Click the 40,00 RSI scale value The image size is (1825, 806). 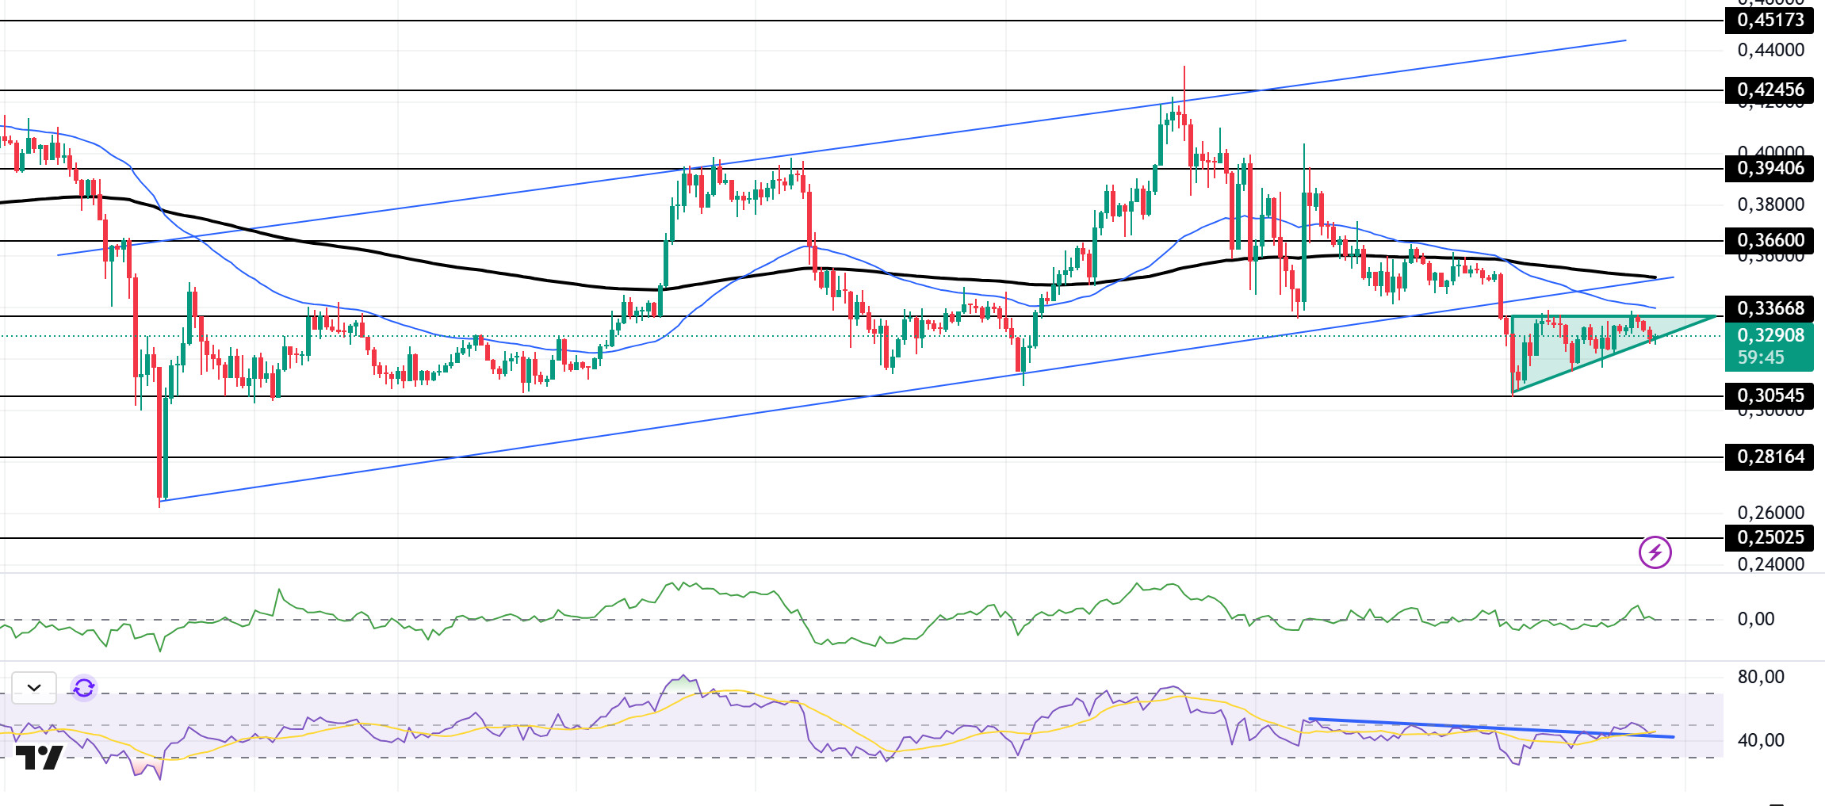[x=1761, y=740]
